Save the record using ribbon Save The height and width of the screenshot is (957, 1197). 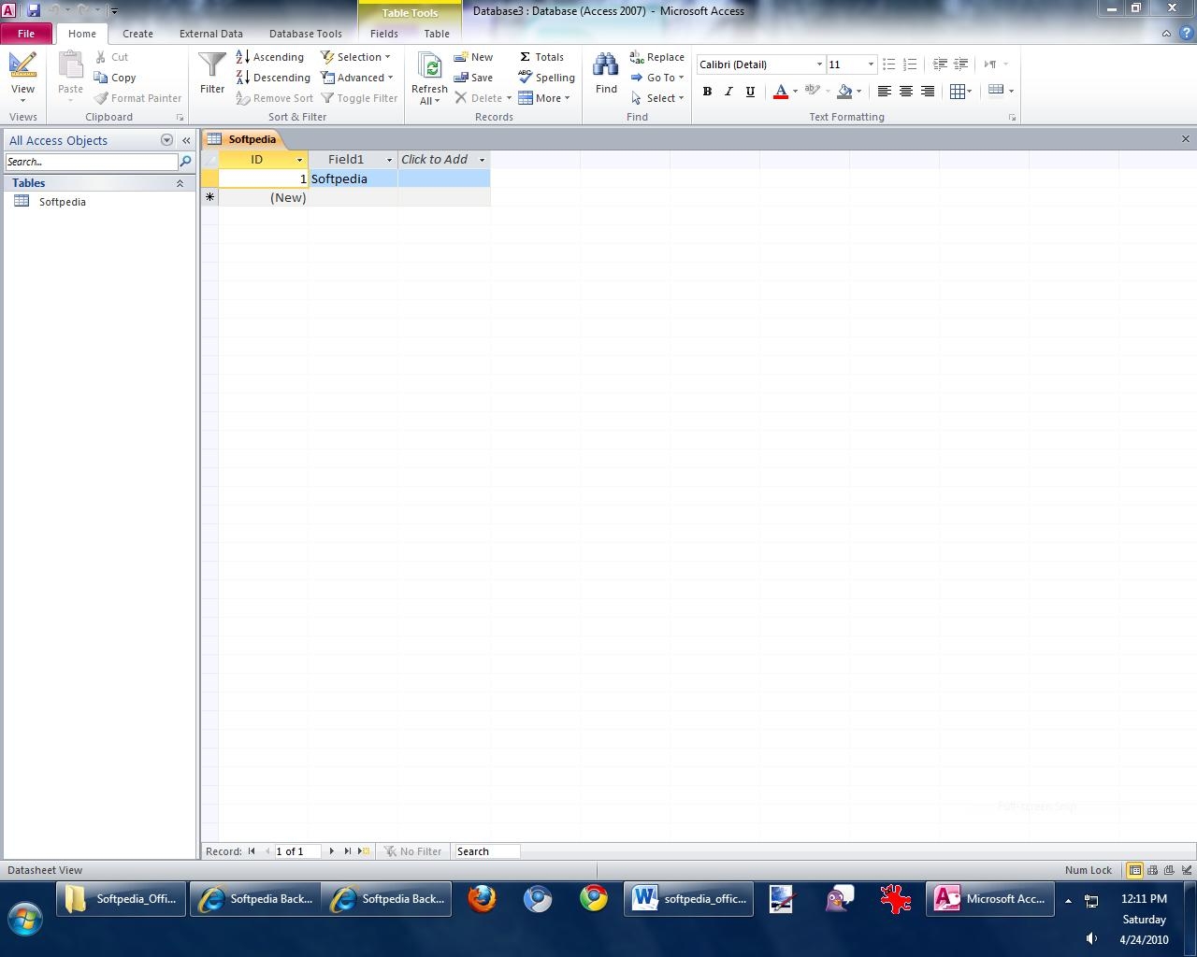(x=473, y=78)
